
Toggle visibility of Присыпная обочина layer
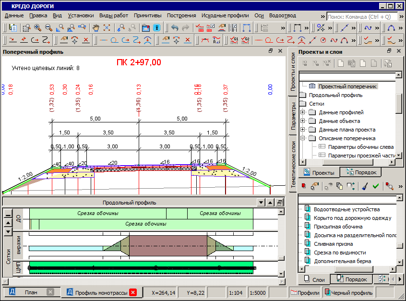[307, 226]
